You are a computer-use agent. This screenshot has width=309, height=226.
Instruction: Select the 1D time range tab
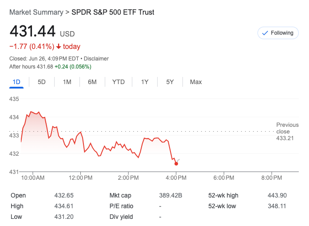click(16, 82)
